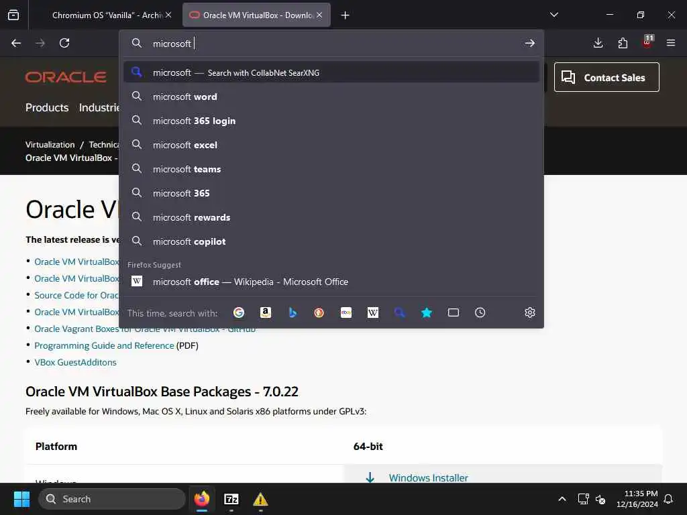Open the list all tabs dropdown
This screenshot has width=687, height=515.
pyautogui.click(x=554, y=15)
